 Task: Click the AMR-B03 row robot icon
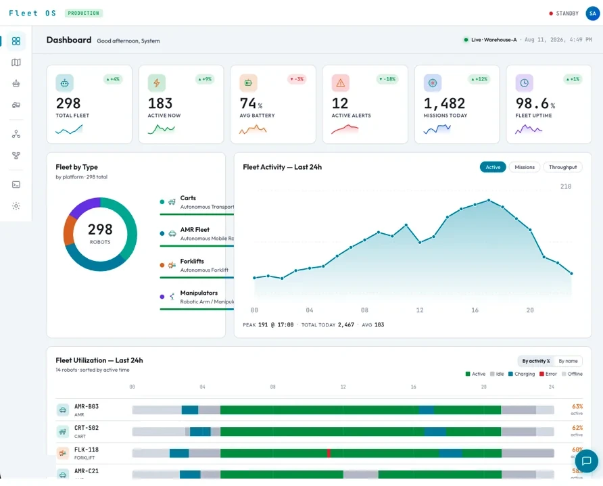pos(63,410)
